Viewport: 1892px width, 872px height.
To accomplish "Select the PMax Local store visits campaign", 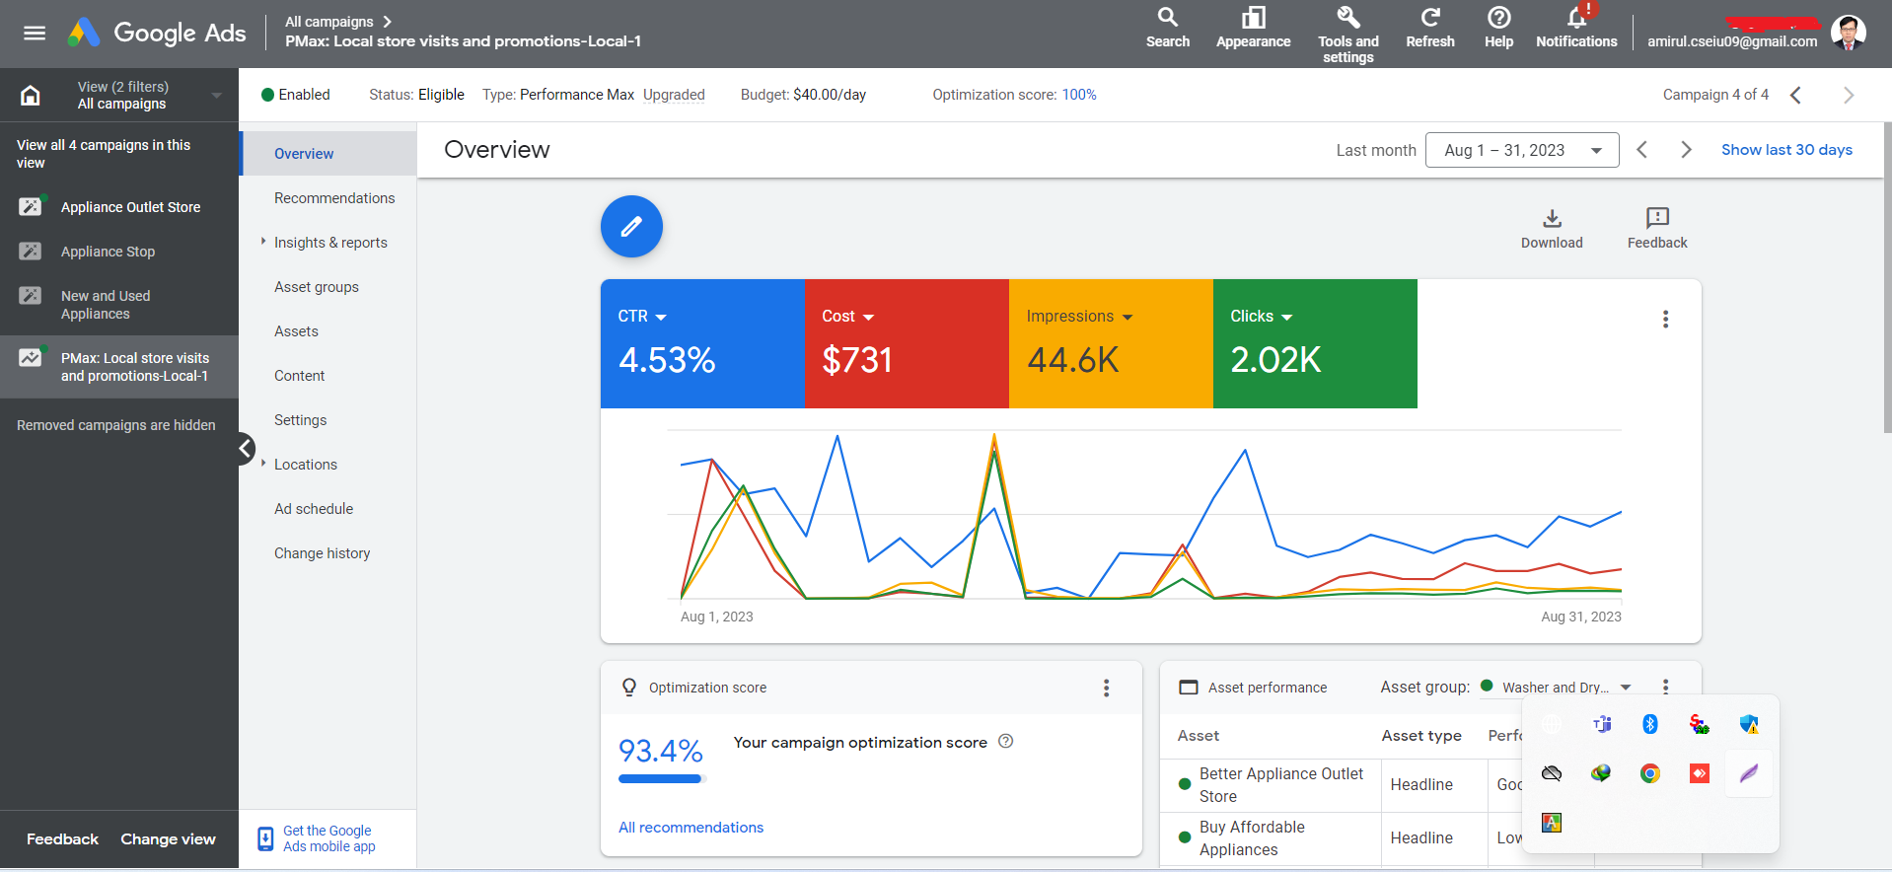I will (119, 367).
